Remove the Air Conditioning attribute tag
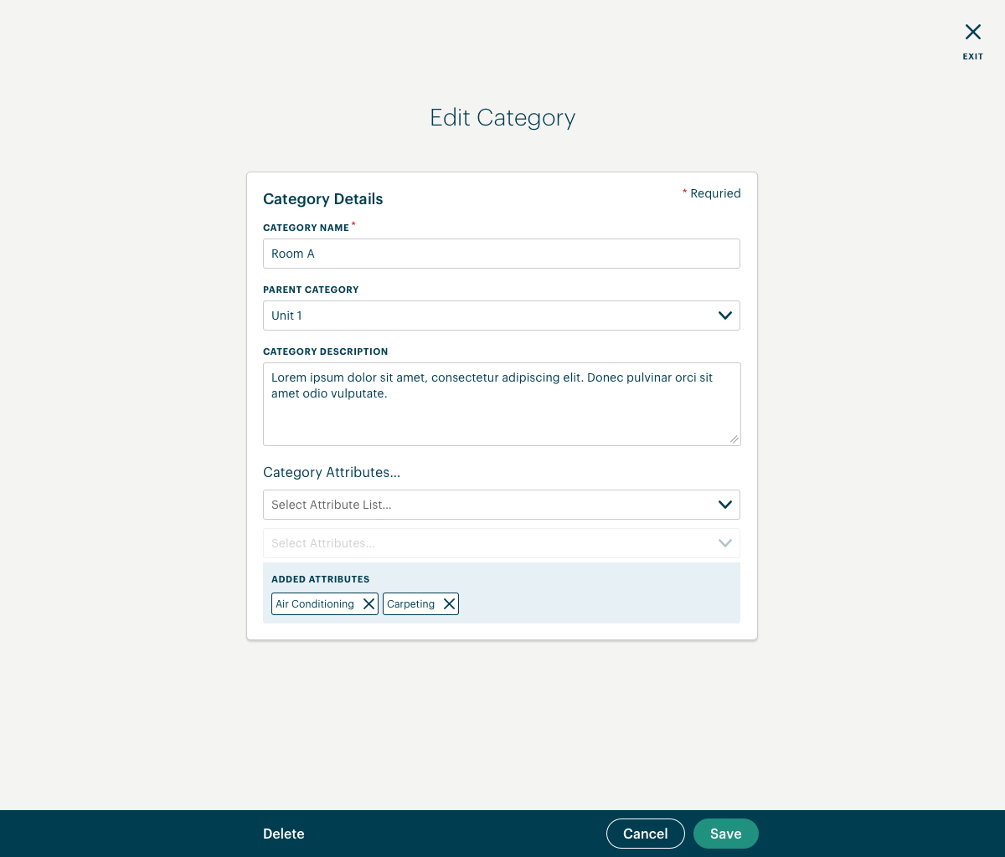 (x=368, y=604)
